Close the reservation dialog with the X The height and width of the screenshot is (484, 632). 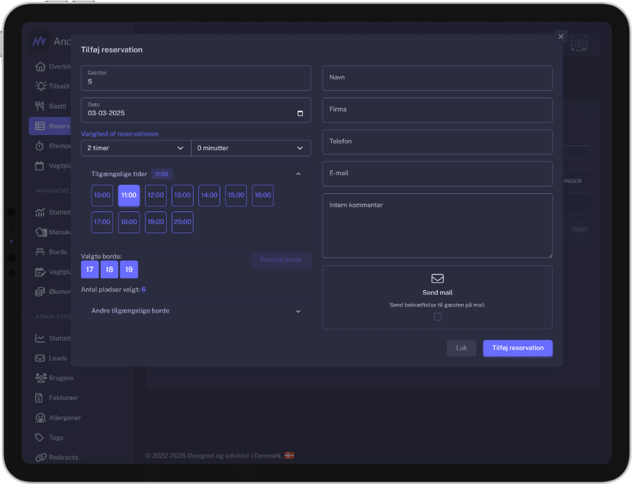point(560,37)
